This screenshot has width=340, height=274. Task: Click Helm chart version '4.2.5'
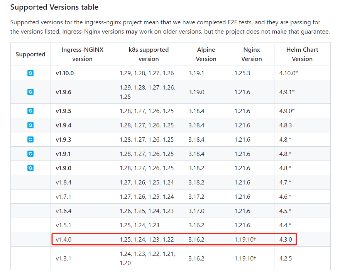tap(286, 259)
